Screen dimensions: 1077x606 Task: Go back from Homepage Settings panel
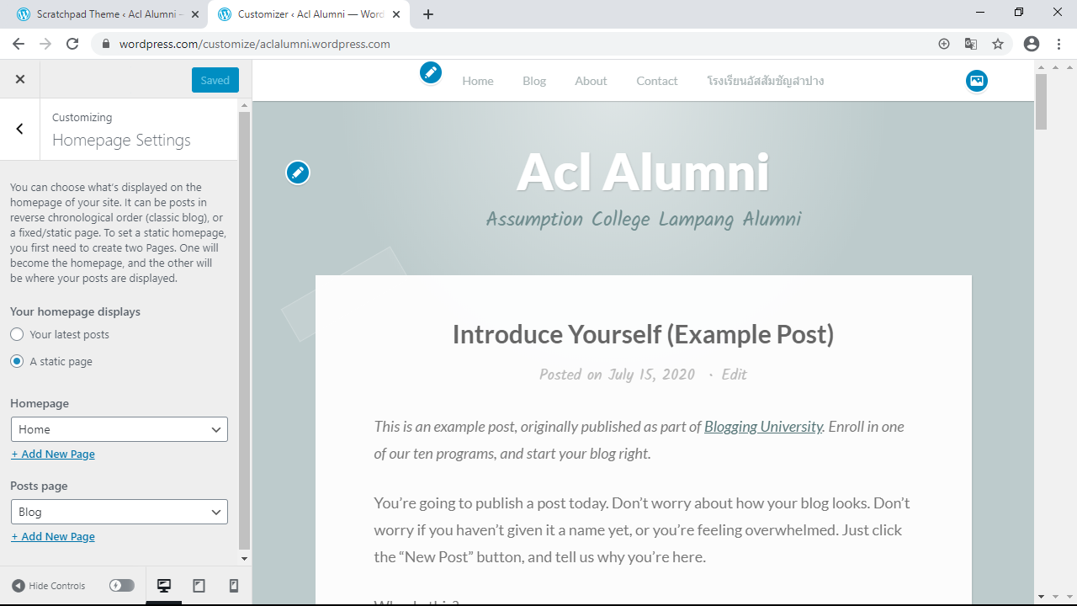(x=20, y=129)
